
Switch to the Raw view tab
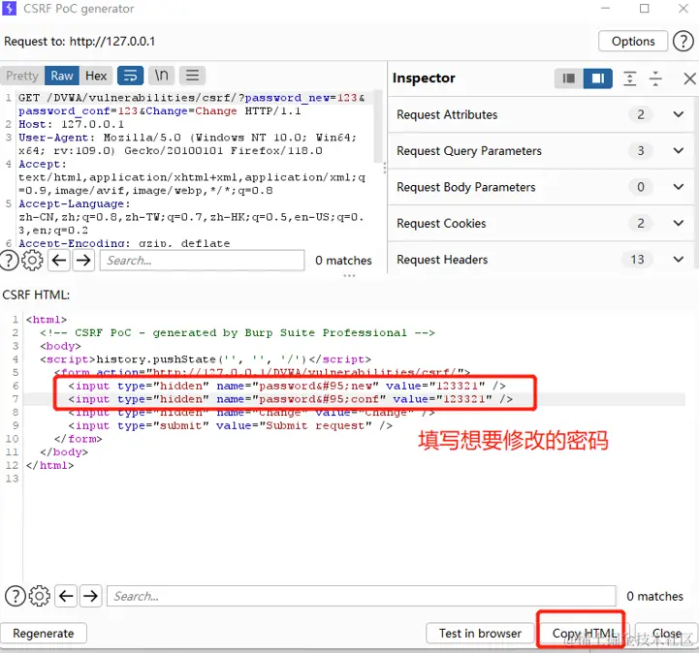(62, 76)
